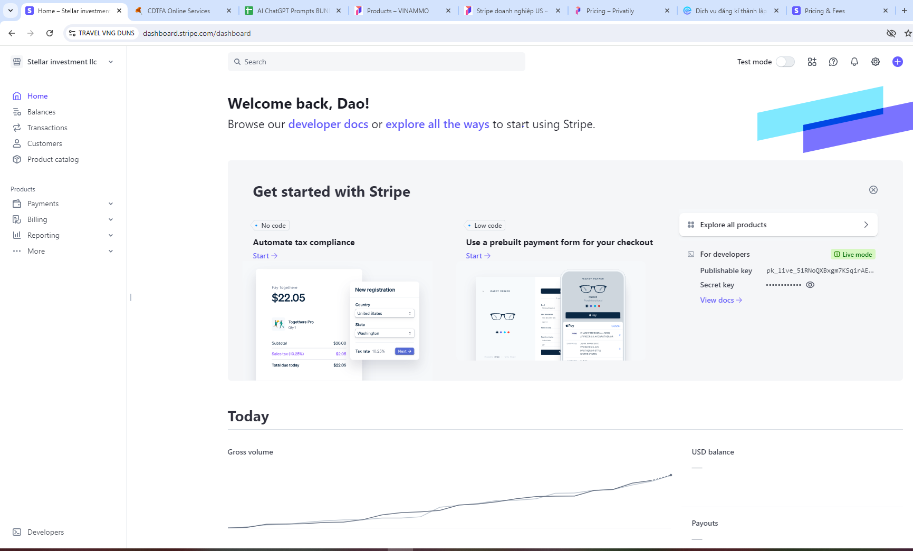Click the Gross volume label
Viewport: 913px width, 551px height.
click(x=250, y=452)
